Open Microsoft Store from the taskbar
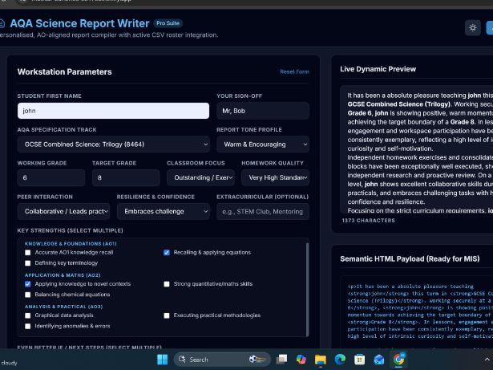493x370 pixels. point(359,360)
